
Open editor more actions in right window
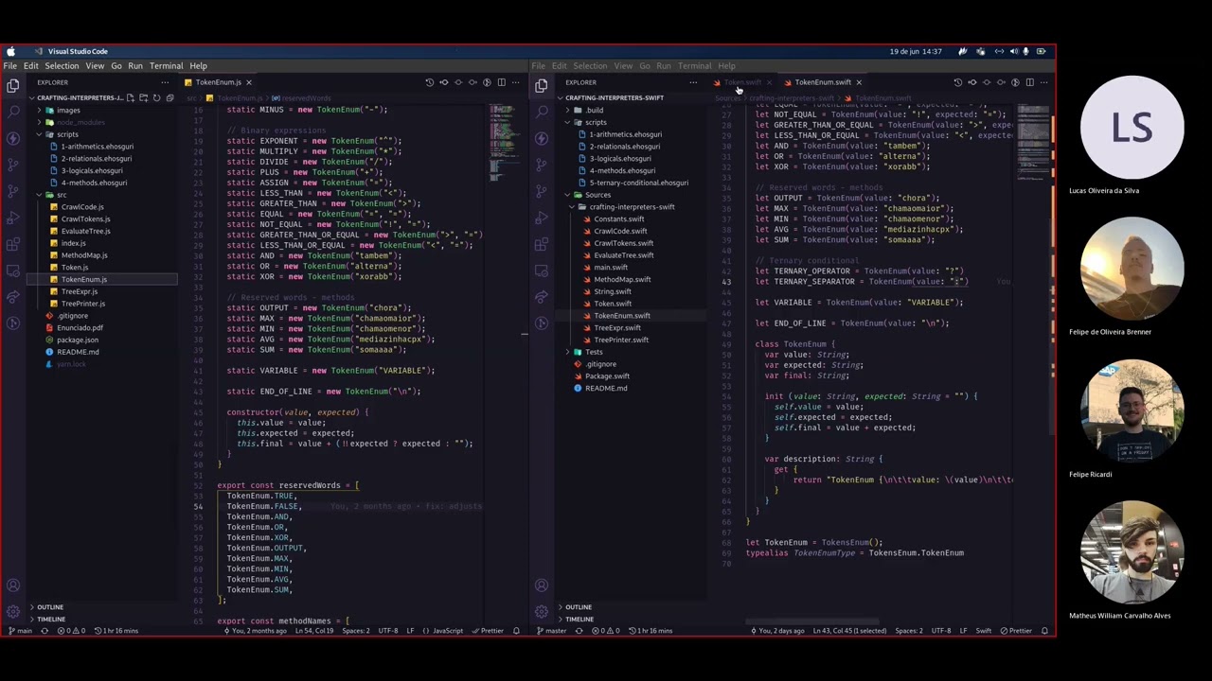tap(1043, 82)
